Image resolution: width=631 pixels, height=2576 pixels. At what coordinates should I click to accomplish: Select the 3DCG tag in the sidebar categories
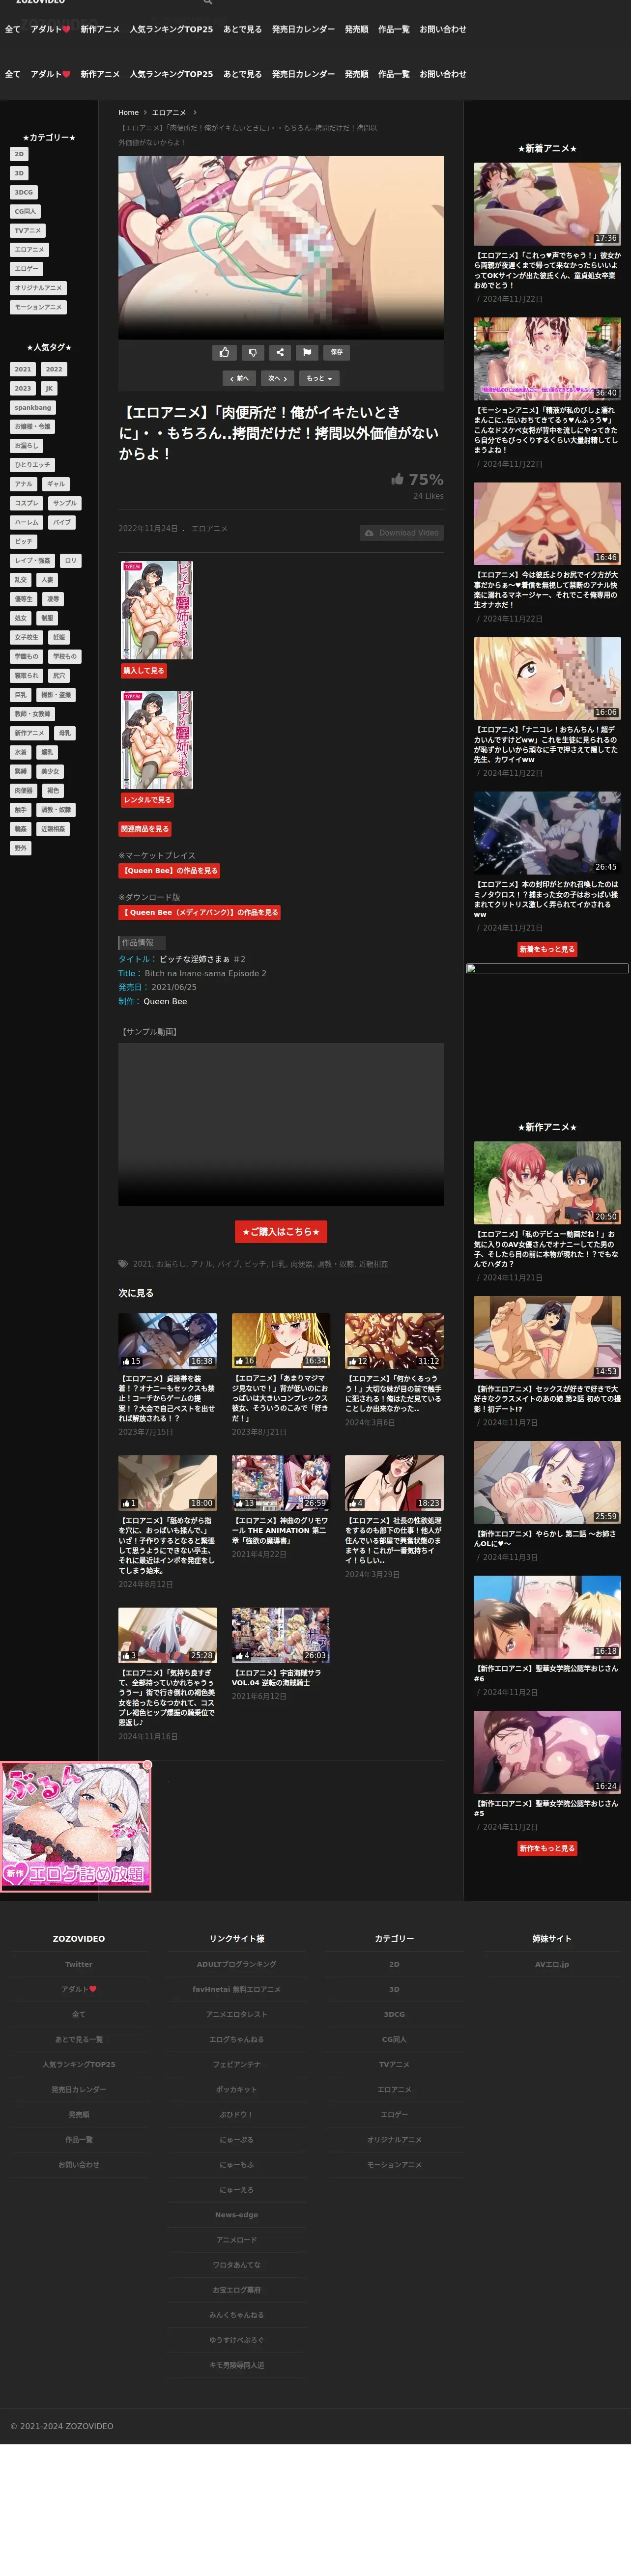point(23,192)
